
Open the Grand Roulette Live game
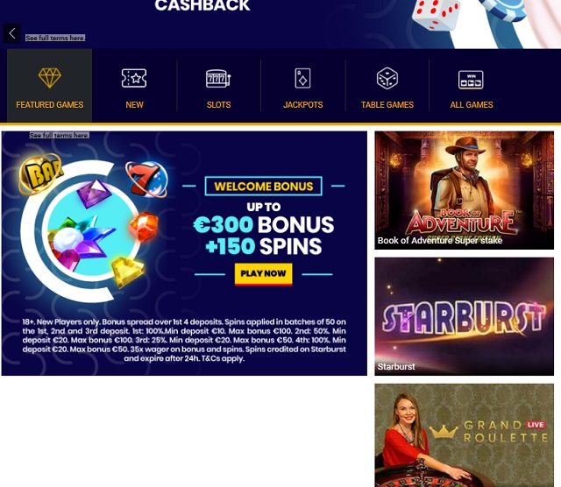click(464, 435)
